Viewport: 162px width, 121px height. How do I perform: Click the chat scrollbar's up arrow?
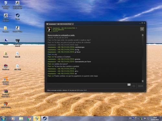143,35
